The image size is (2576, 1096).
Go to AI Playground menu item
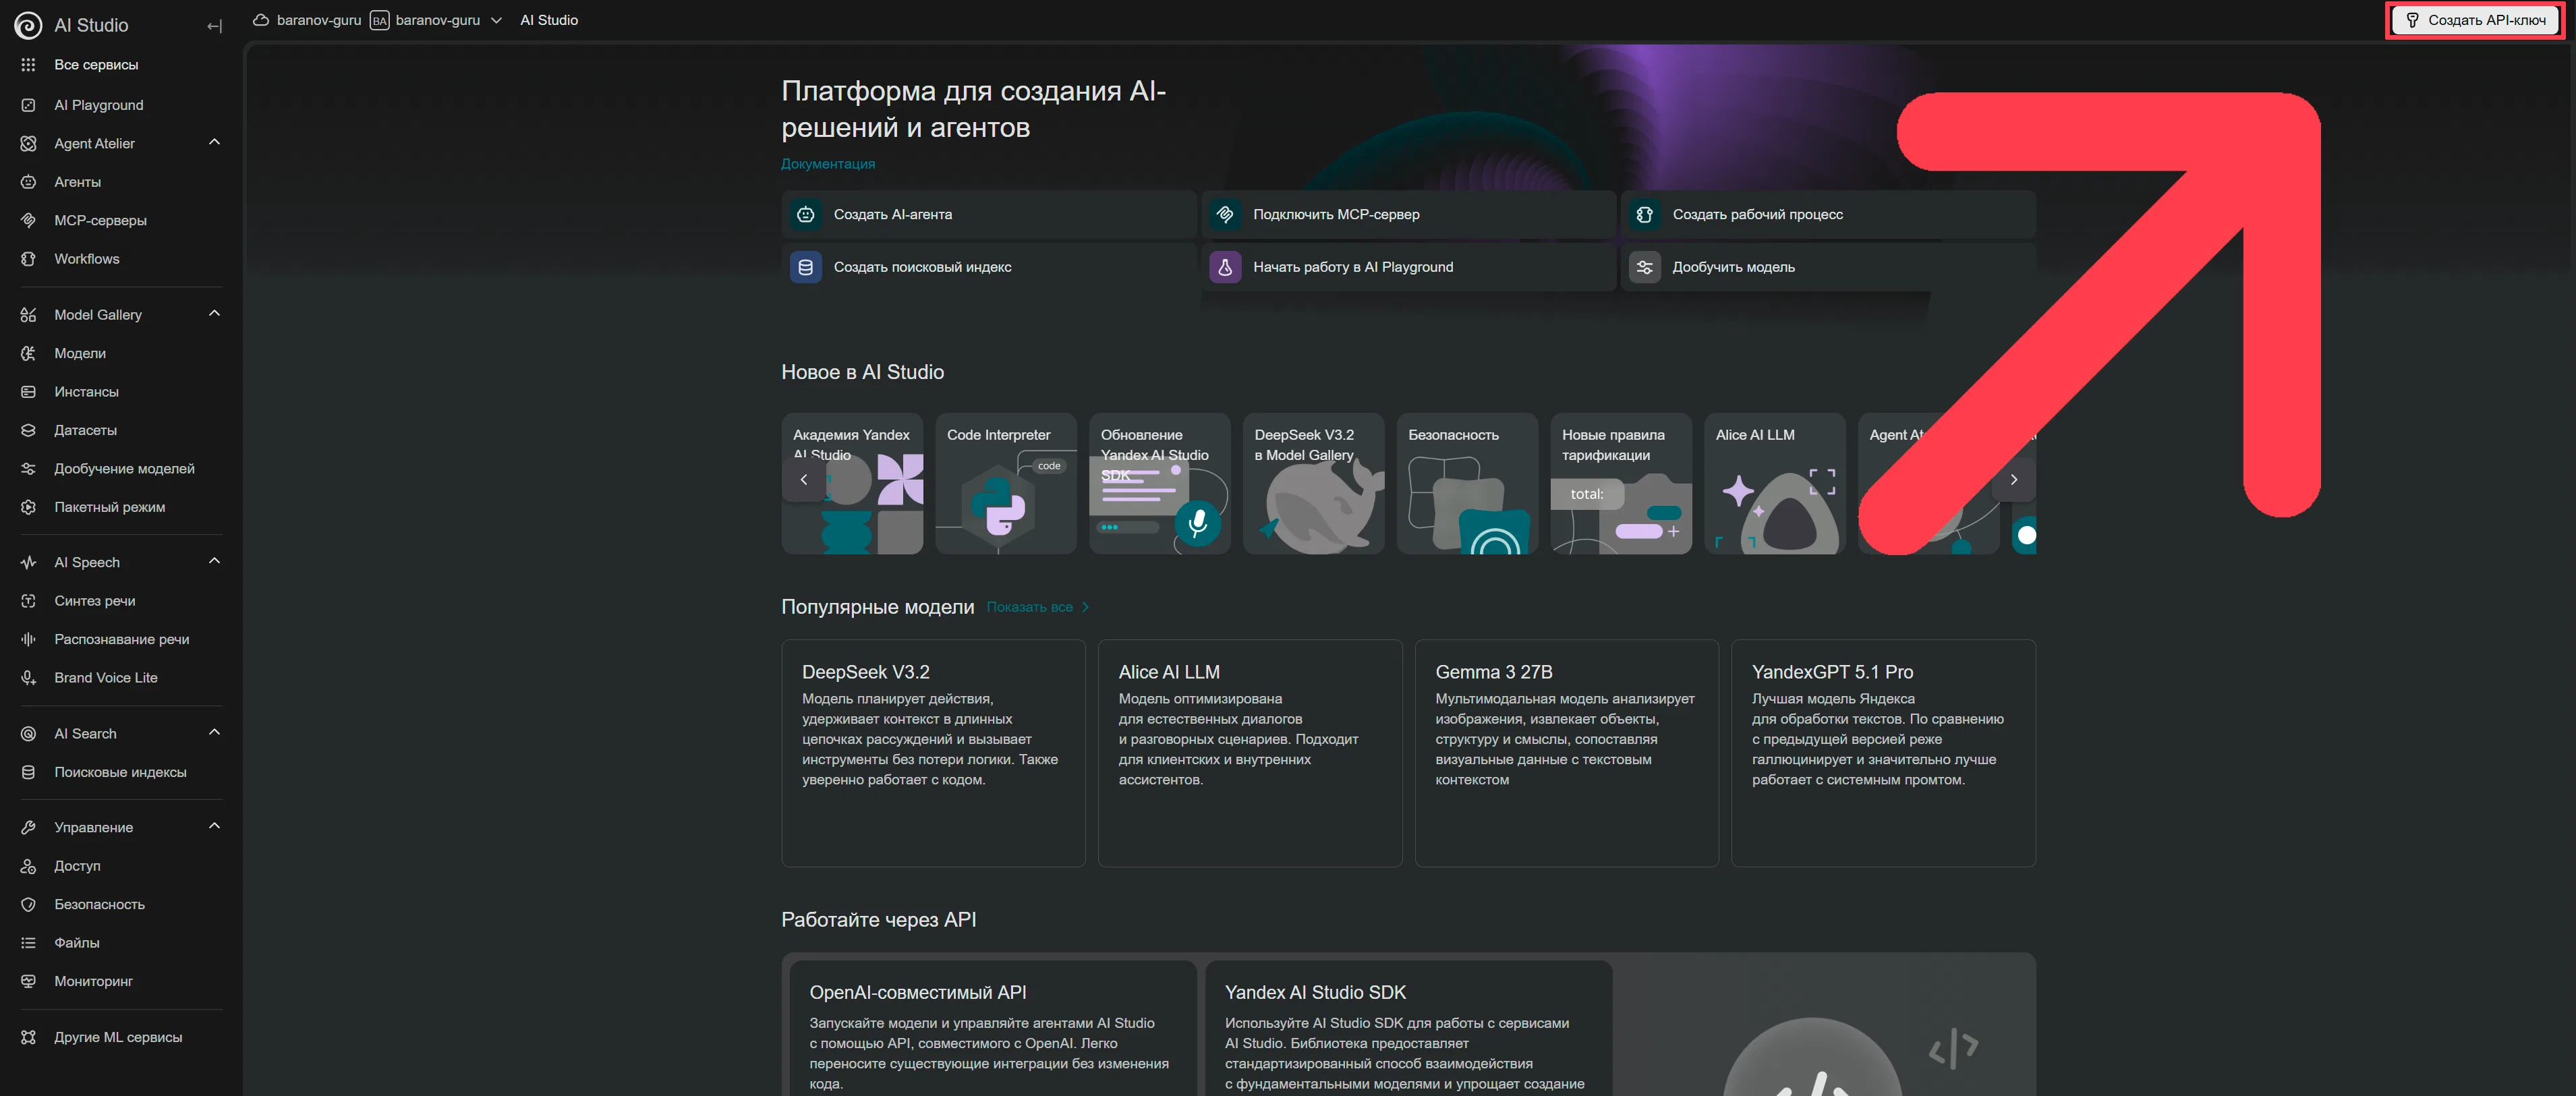(x=121, y=105)
